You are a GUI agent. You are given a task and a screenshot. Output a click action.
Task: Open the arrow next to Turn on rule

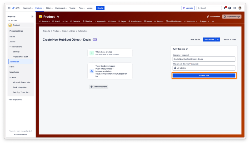tap(218, 40)
